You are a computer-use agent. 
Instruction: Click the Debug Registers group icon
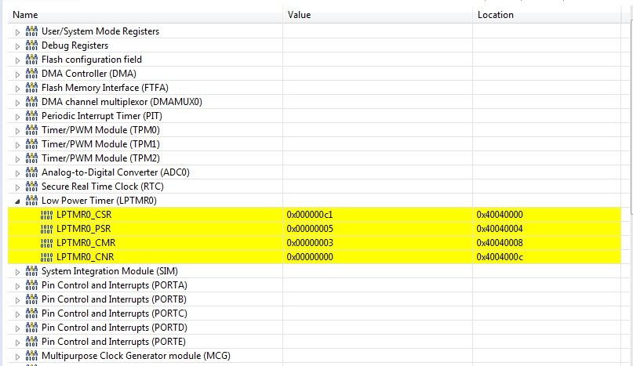tap(31, 45)
